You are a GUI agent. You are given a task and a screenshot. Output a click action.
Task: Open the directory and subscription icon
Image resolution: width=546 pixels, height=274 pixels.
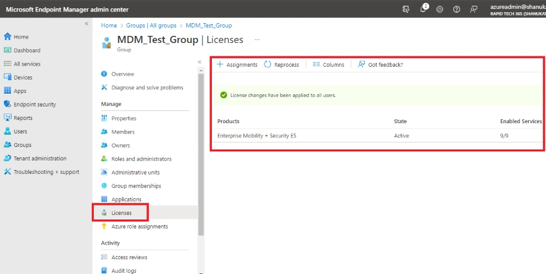coord(406,10)
